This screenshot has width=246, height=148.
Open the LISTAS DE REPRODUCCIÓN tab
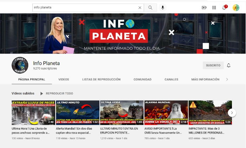coord(101,79)
